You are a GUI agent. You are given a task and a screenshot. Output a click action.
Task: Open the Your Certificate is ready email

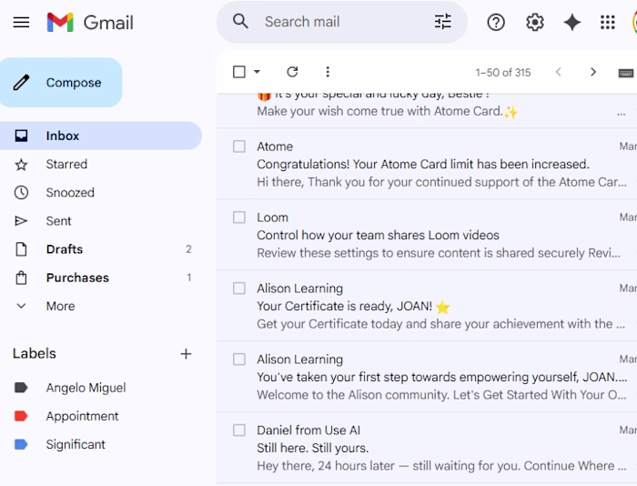[x=427, y=306]
